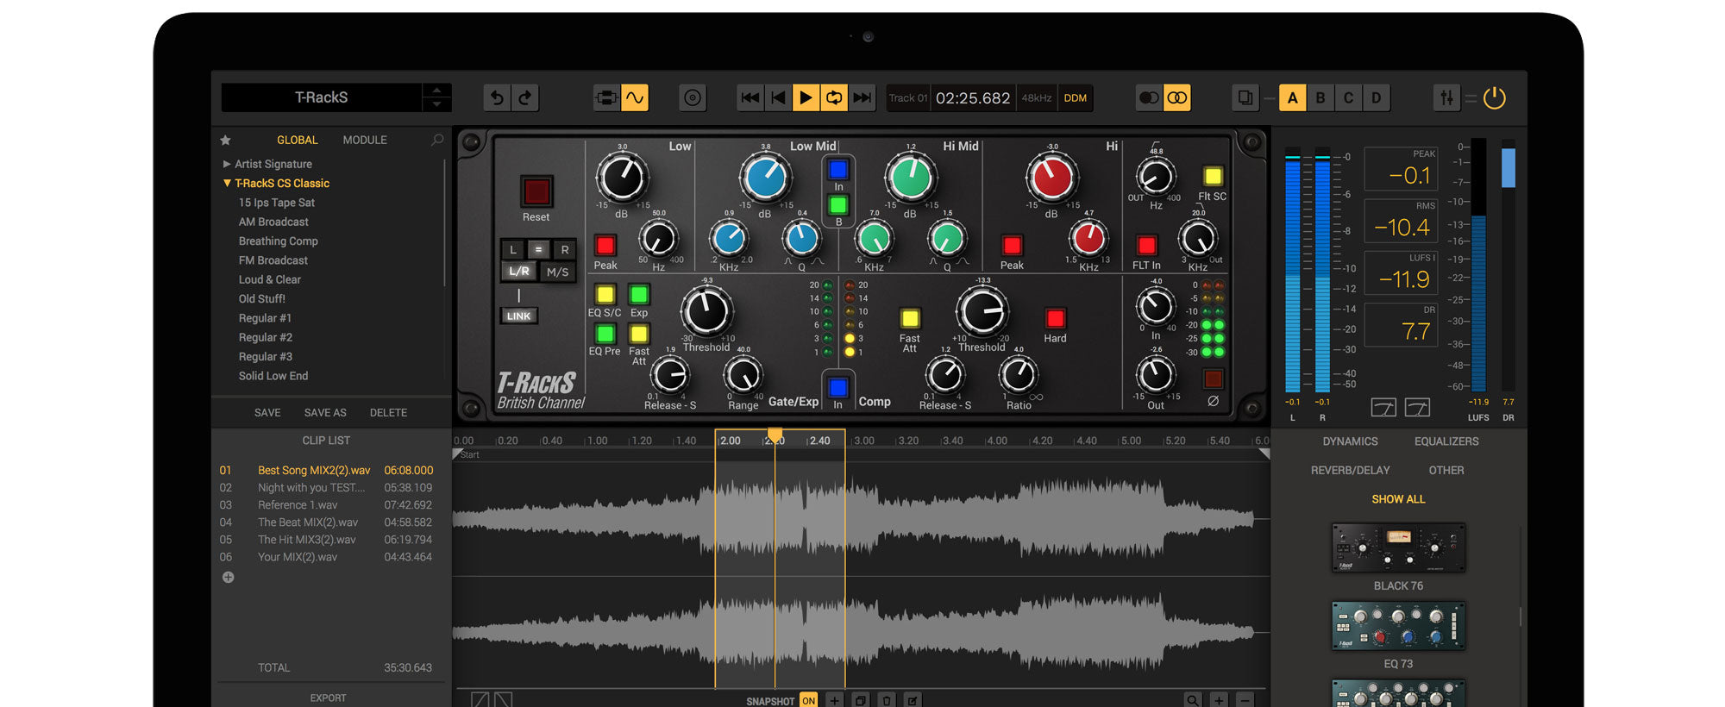Click the EXPORT button
The image size is (1725, 707).
[328, 698]
